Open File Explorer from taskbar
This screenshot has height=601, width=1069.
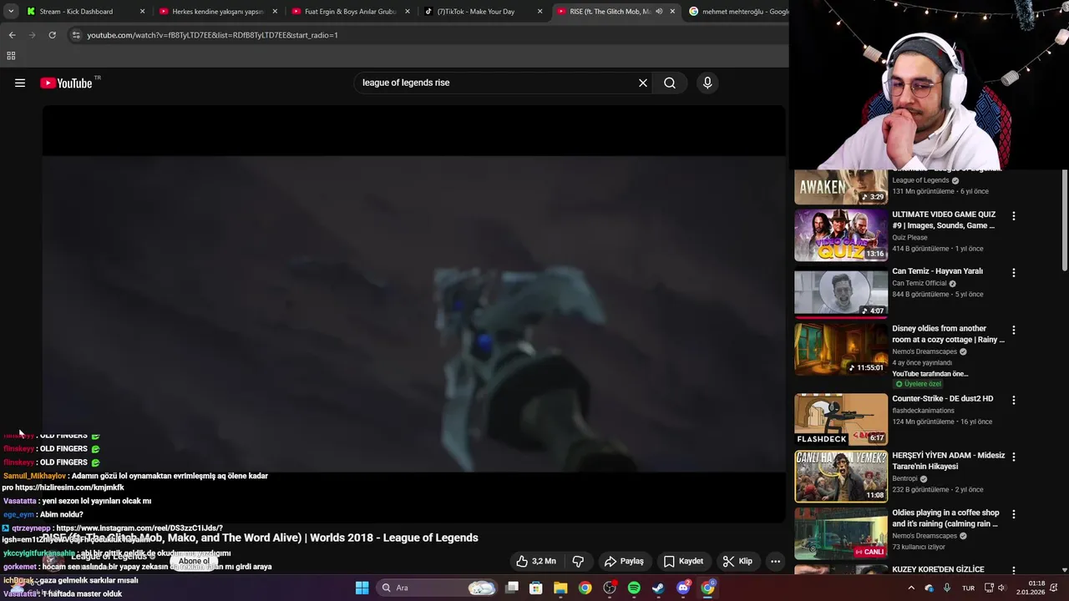pos(560,588)
